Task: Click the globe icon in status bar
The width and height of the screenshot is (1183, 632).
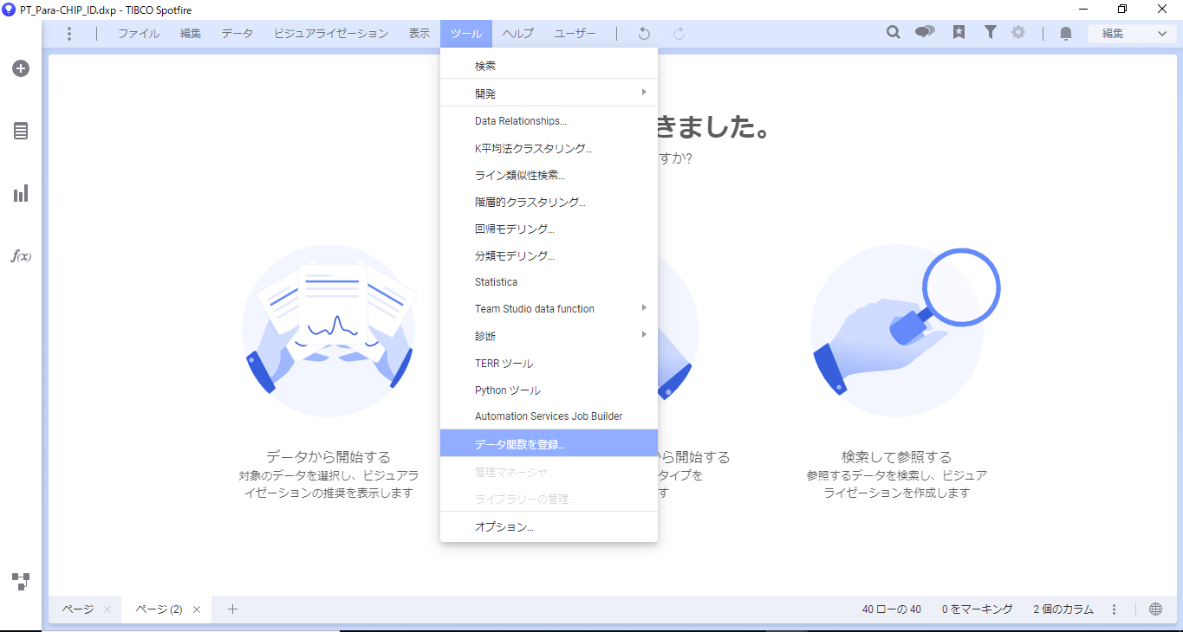Action: click(x=1155, y=609)
